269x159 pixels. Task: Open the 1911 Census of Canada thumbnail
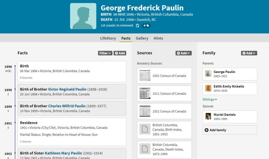click(145, 93)
